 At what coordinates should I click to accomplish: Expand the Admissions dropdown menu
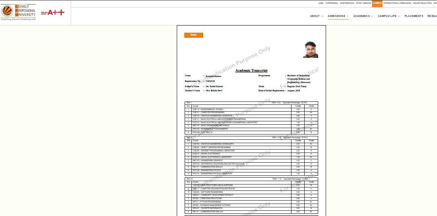coord(338,16)
